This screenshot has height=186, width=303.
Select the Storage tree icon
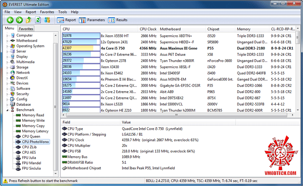point(13,67)
